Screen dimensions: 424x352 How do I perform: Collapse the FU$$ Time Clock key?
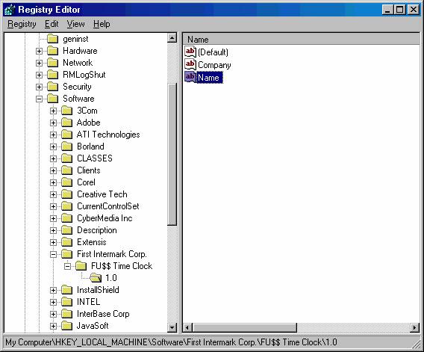click(x=67, y=267)
